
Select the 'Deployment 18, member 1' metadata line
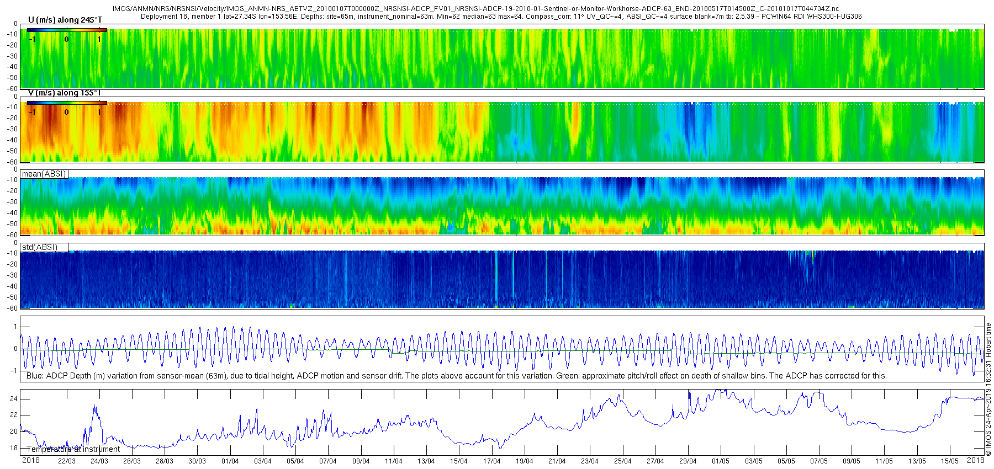501,17
